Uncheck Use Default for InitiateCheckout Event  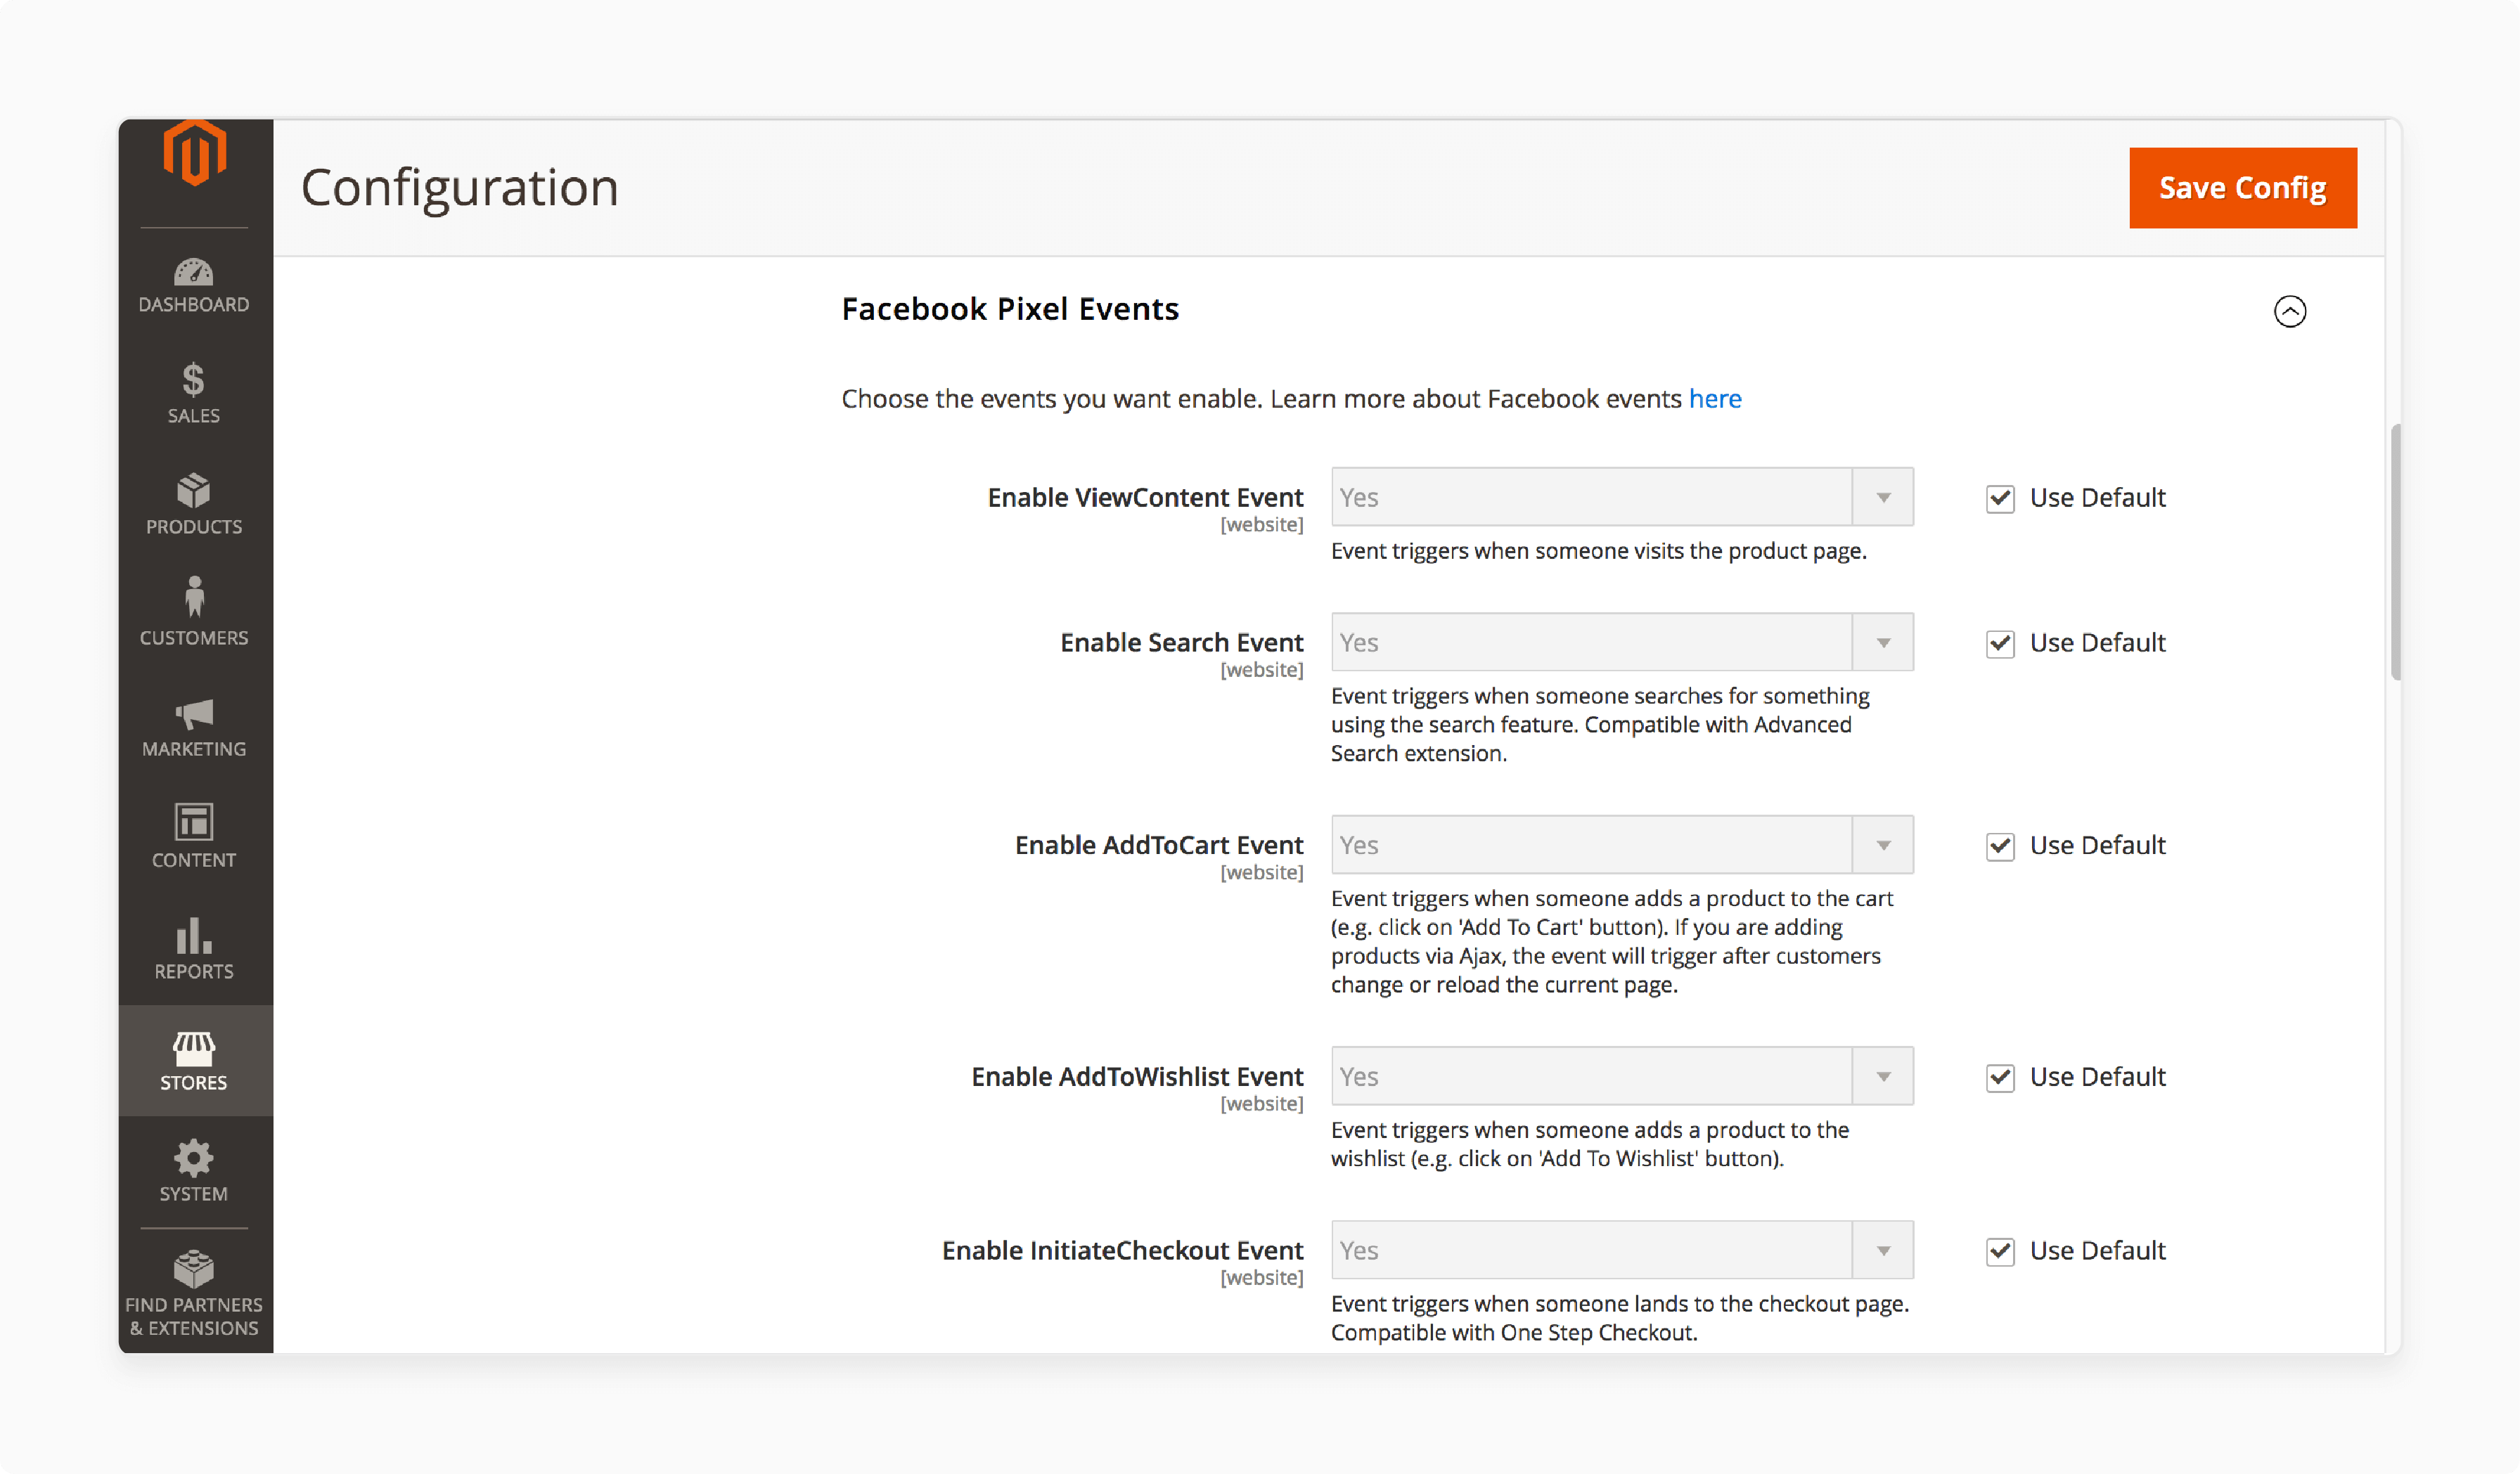tap(2000, 1251)
